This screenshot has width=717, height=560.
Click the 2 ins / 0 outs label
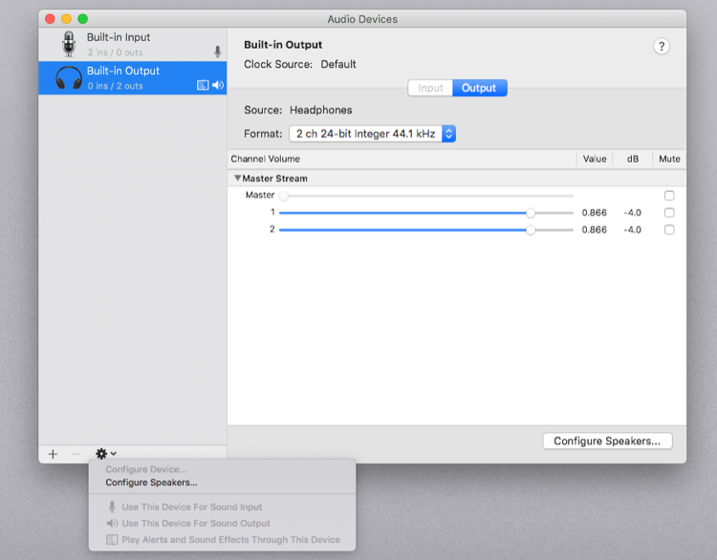116,53
